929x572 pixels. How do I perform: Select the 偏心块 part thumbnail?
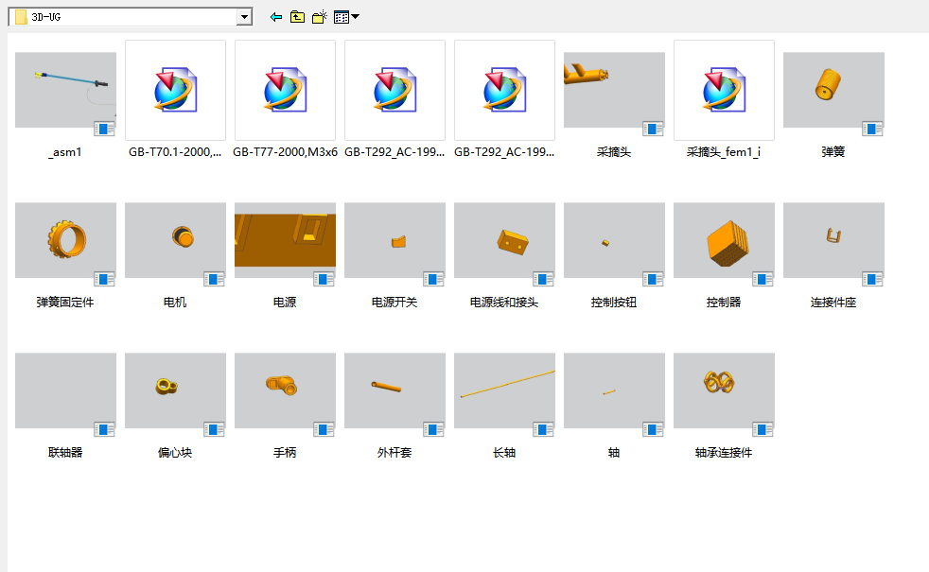pos(175,390)
